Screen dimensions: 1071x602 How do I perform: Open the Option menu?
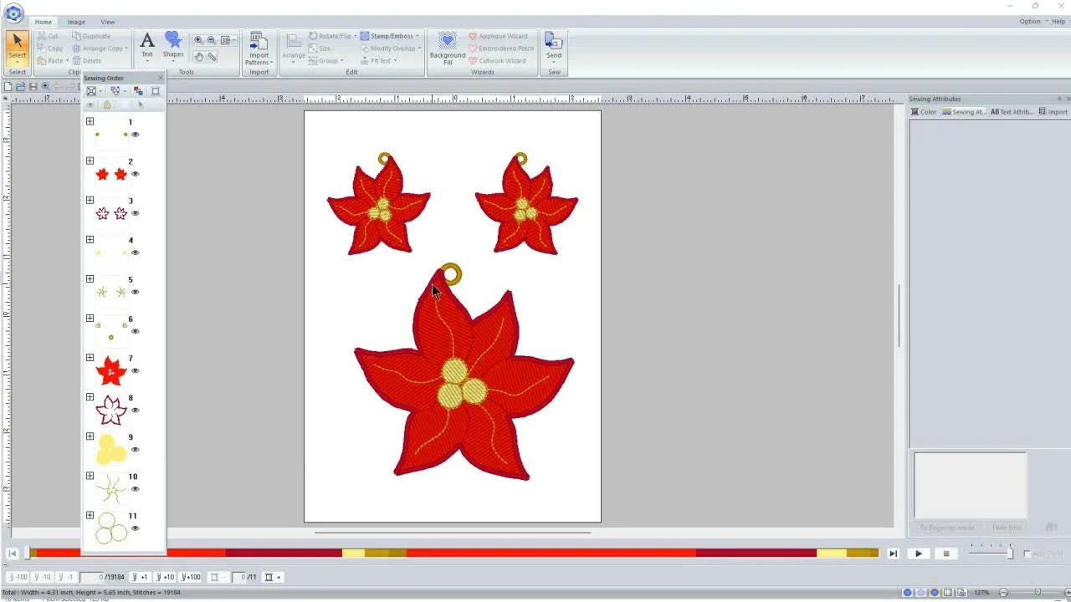(x=1030, y=22)
